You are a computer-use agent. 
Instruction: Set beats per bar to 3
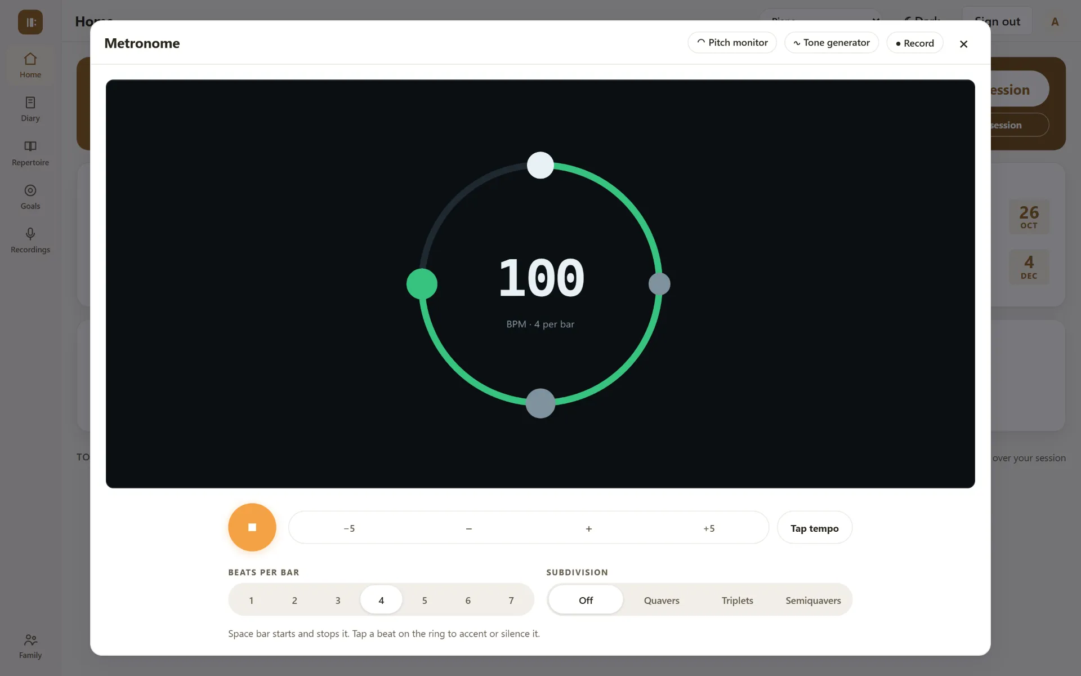coord(338,600)
